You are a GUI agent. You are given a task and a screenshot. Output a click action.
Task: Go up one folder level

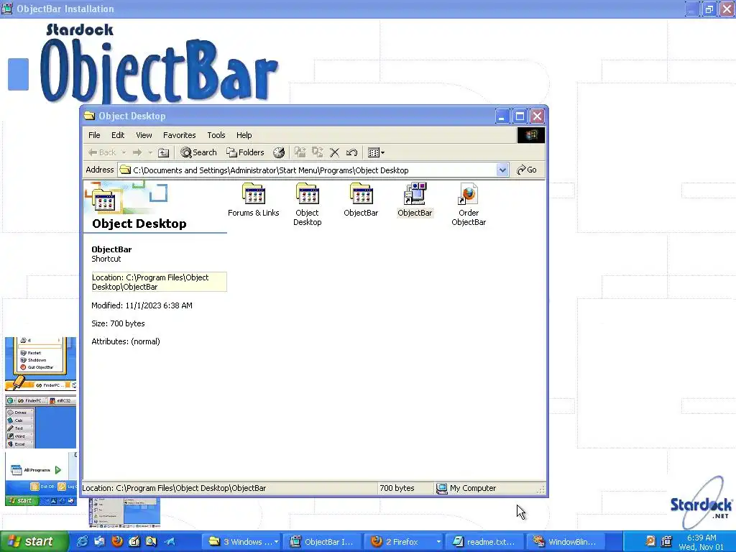[x=163, y=152]
